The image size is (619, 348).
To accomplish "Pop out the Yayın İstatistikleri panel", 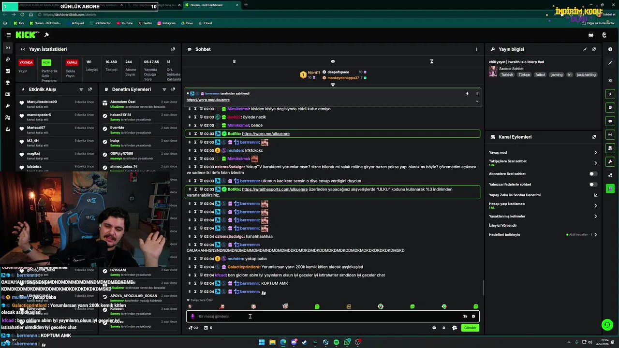I will point(173,49).
